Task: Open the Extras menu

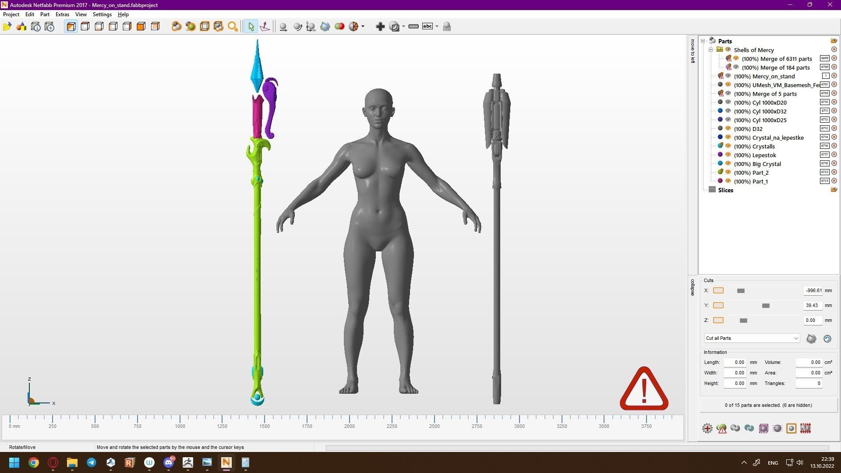Action: [62, 14]
